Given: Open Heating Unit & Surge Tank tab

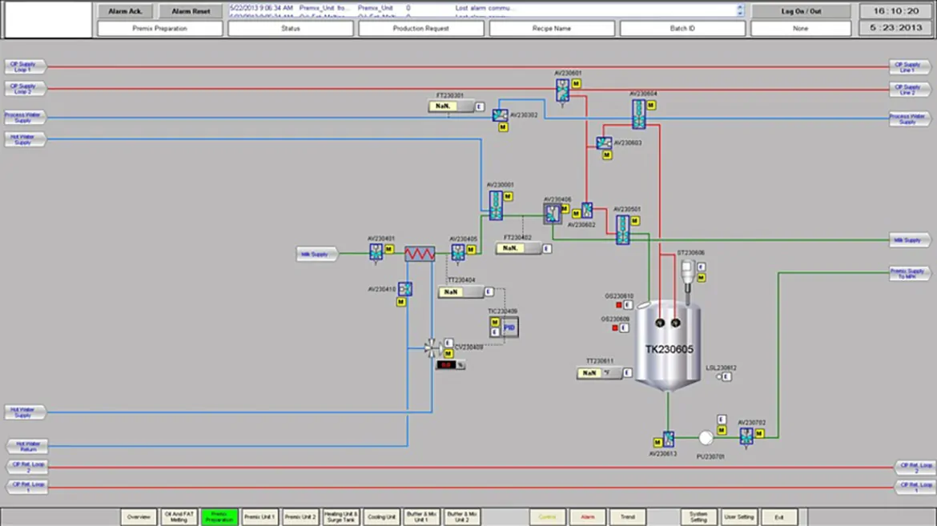Looking at the screenshot, I should [340, 517].
